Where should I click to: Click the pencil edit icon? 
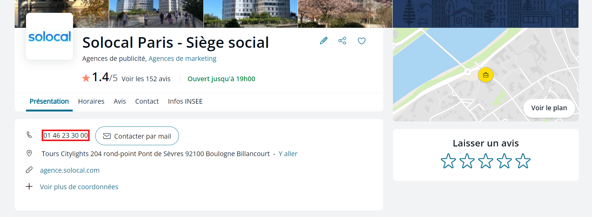(324, 41)
